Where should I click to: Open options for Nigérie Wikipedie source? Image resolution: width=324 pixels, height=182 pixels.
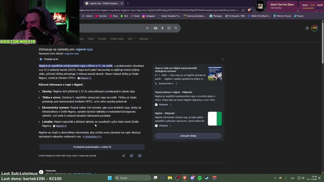pos(171,126)
